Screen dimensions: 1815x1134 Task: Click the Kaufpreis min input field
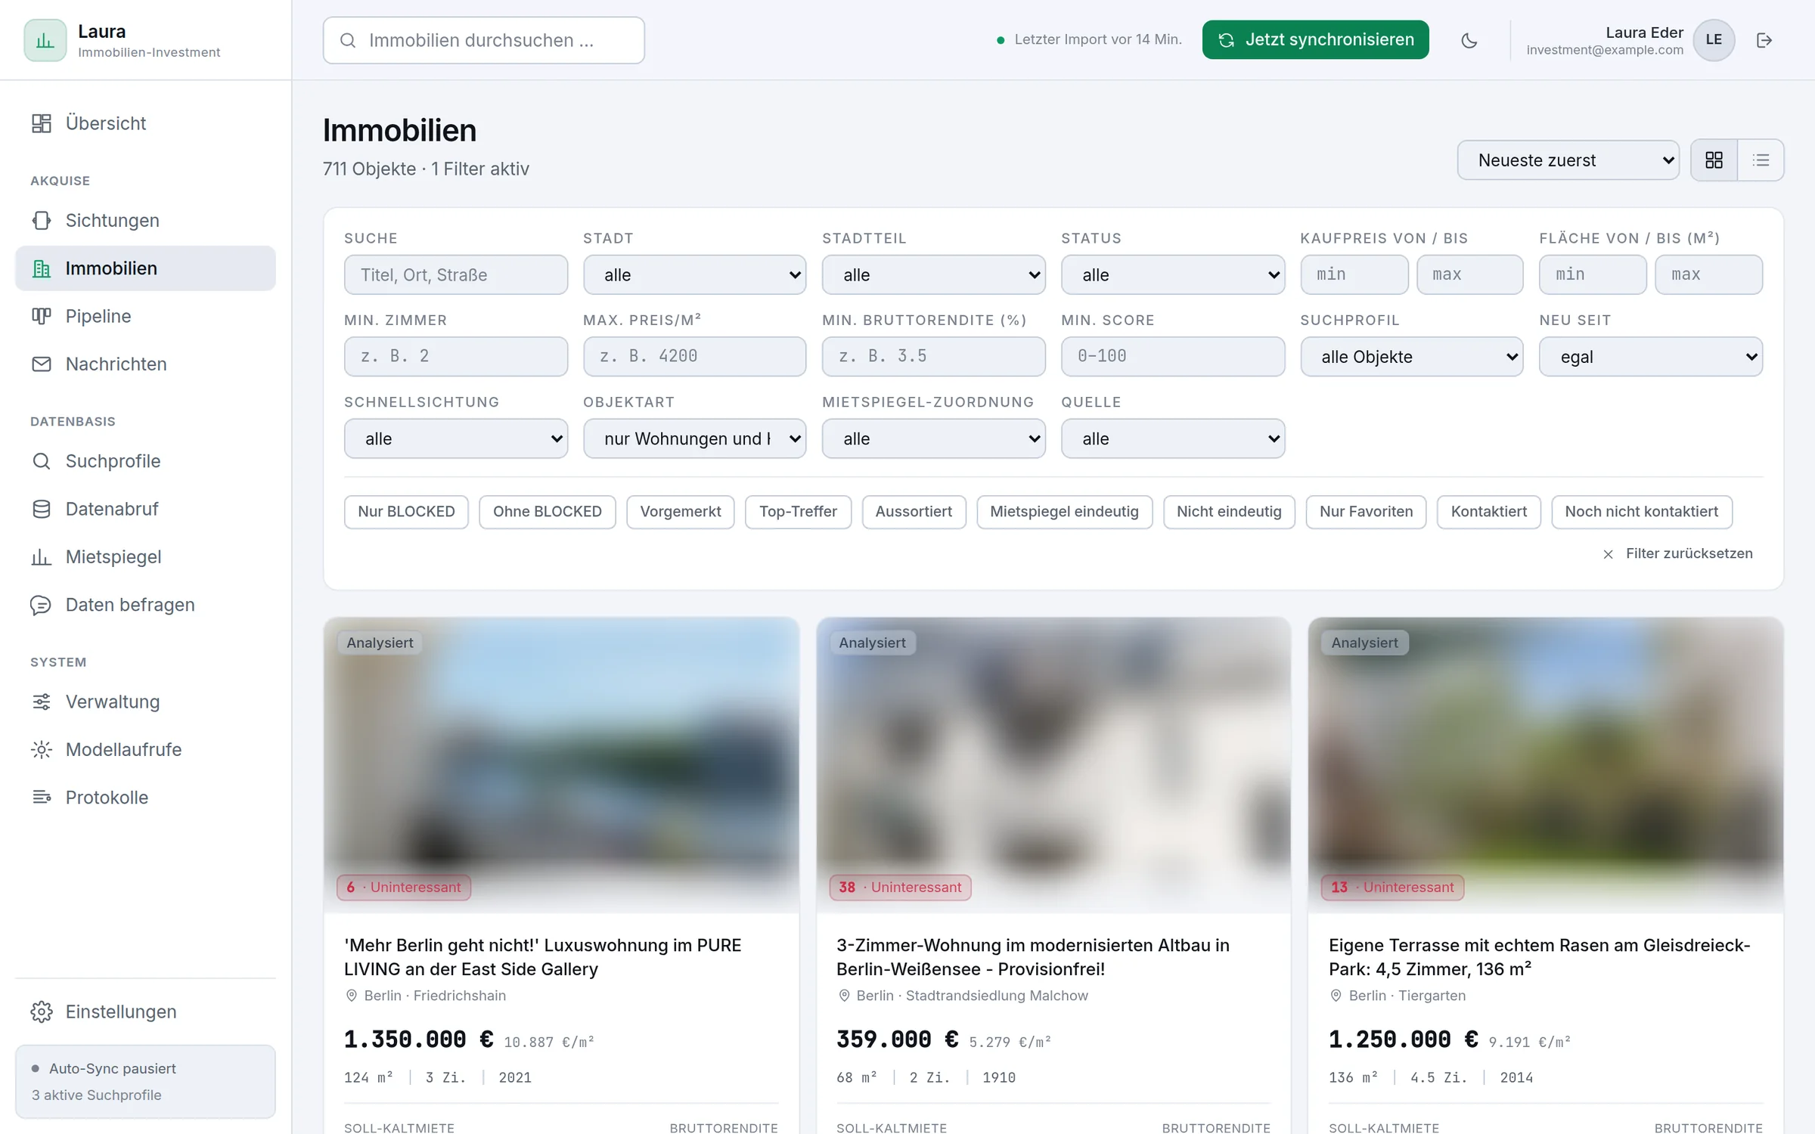pos(1354,274)
